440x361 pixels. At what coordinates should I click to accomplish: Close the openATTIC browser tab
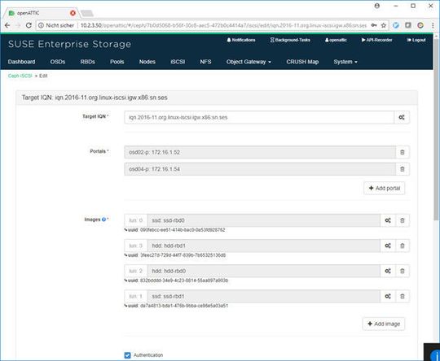point(73,13)
